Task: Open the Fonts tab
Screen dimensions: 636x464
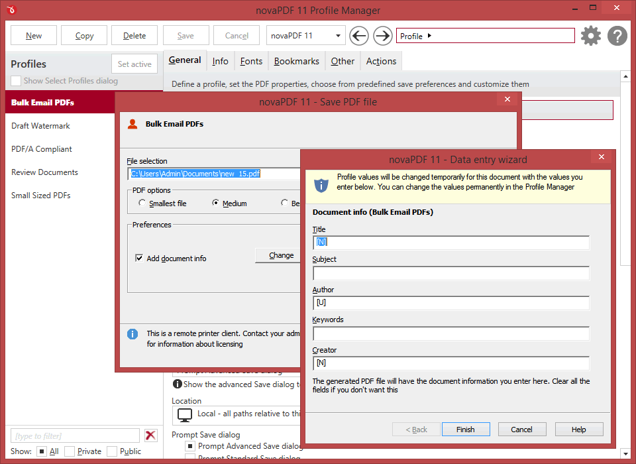Action: tap(251, 61)
